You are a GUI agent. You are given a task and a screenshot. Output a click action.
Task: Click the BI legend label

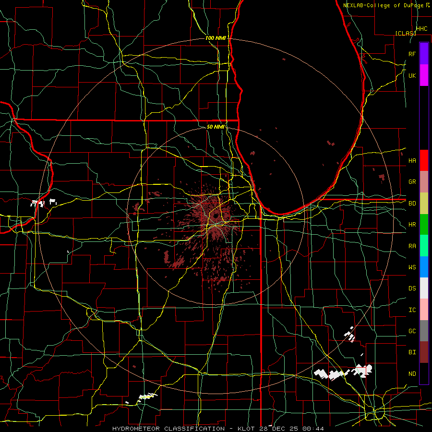point(412,352)
